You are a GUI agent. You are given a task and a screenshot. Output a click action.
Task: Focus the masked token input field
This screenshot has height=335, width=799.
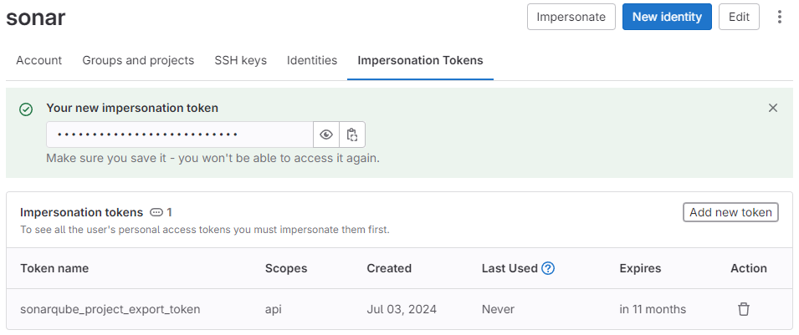point(180,135)
